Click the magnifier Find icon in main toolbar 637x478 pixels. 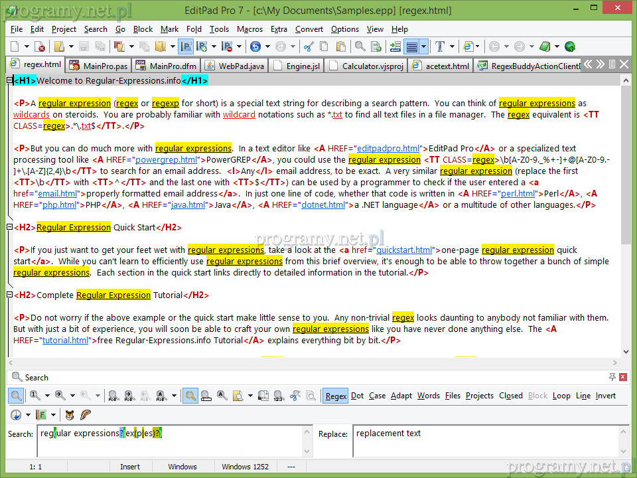[x=360, y=46]
